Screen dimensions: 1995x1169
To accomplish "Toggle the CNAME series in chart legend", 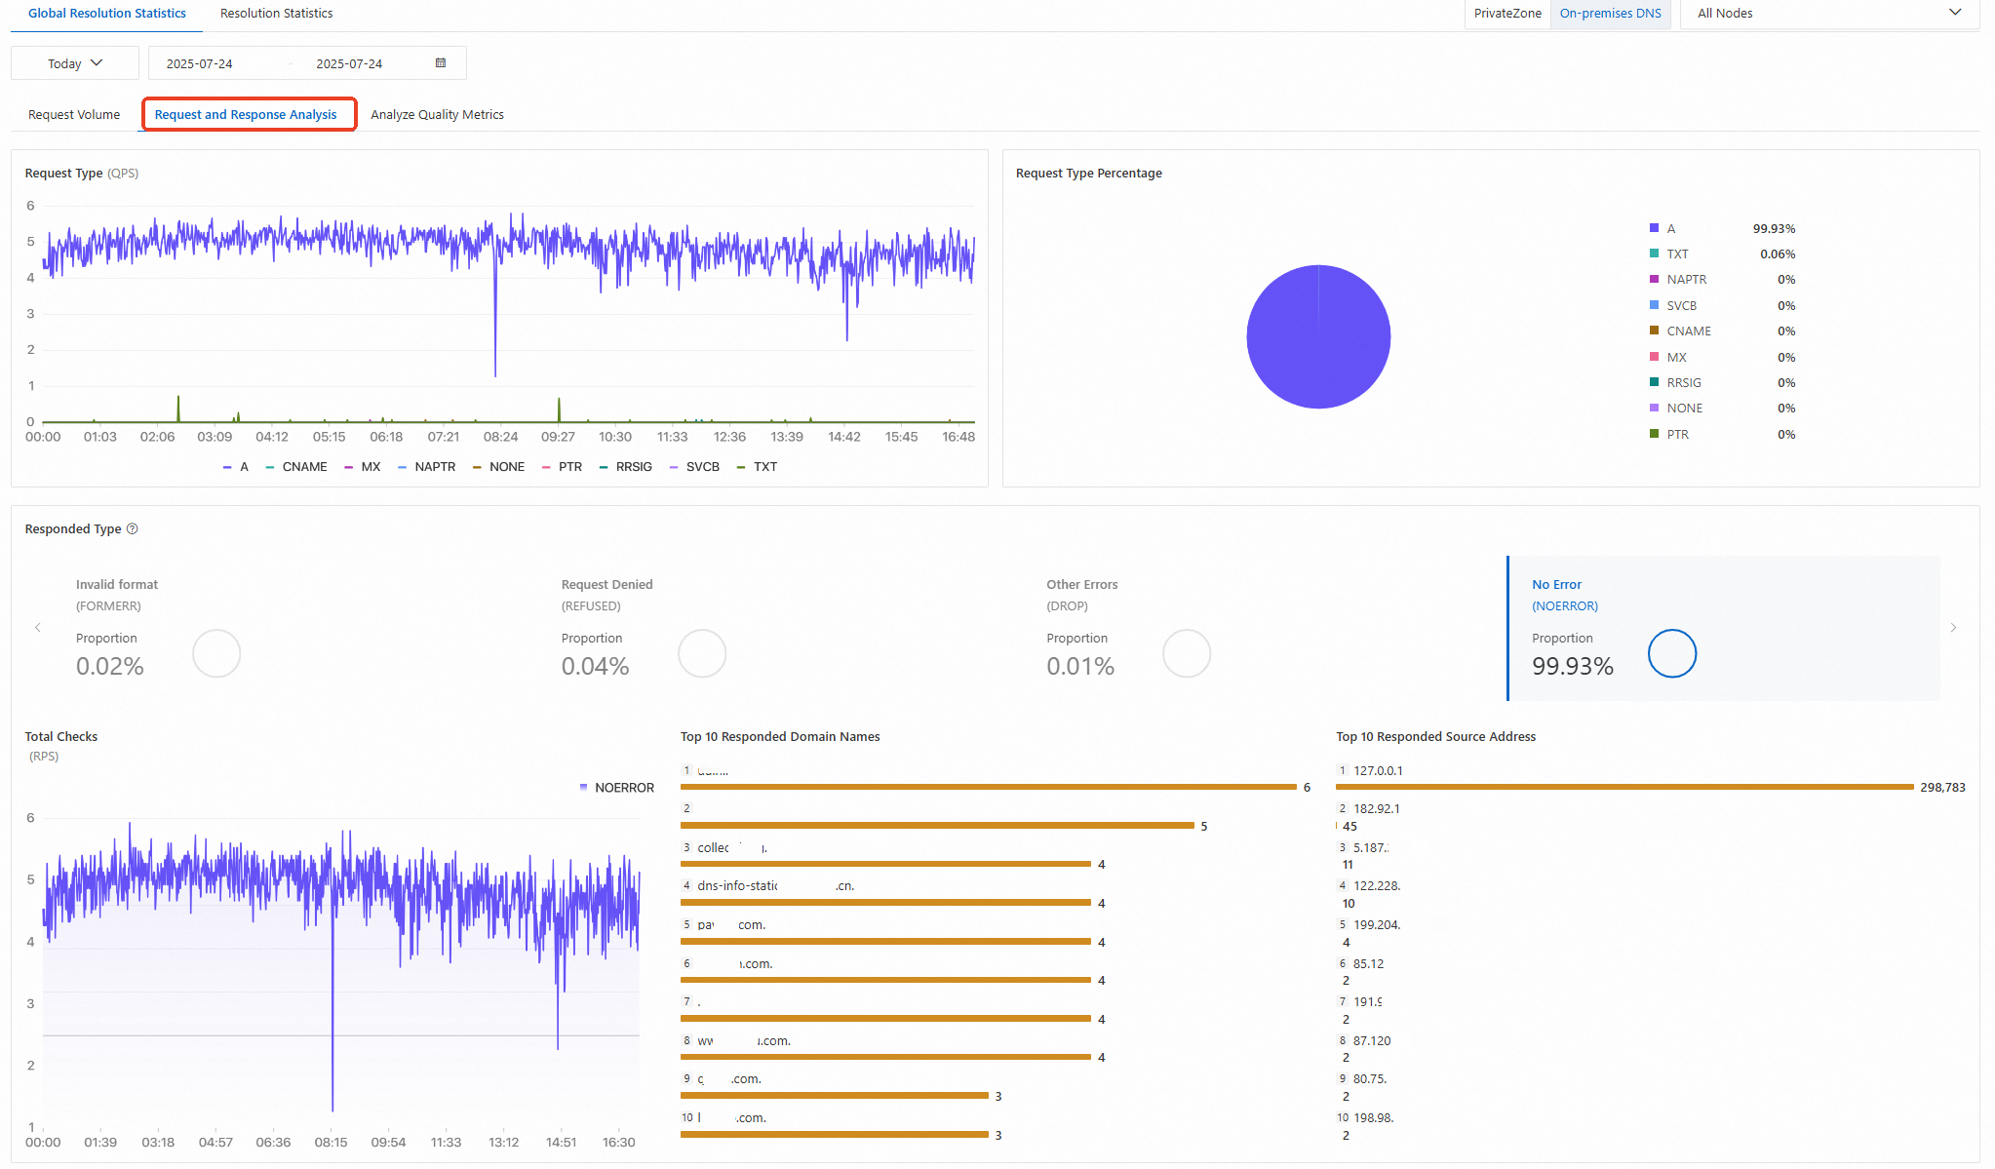I will 296,467.
